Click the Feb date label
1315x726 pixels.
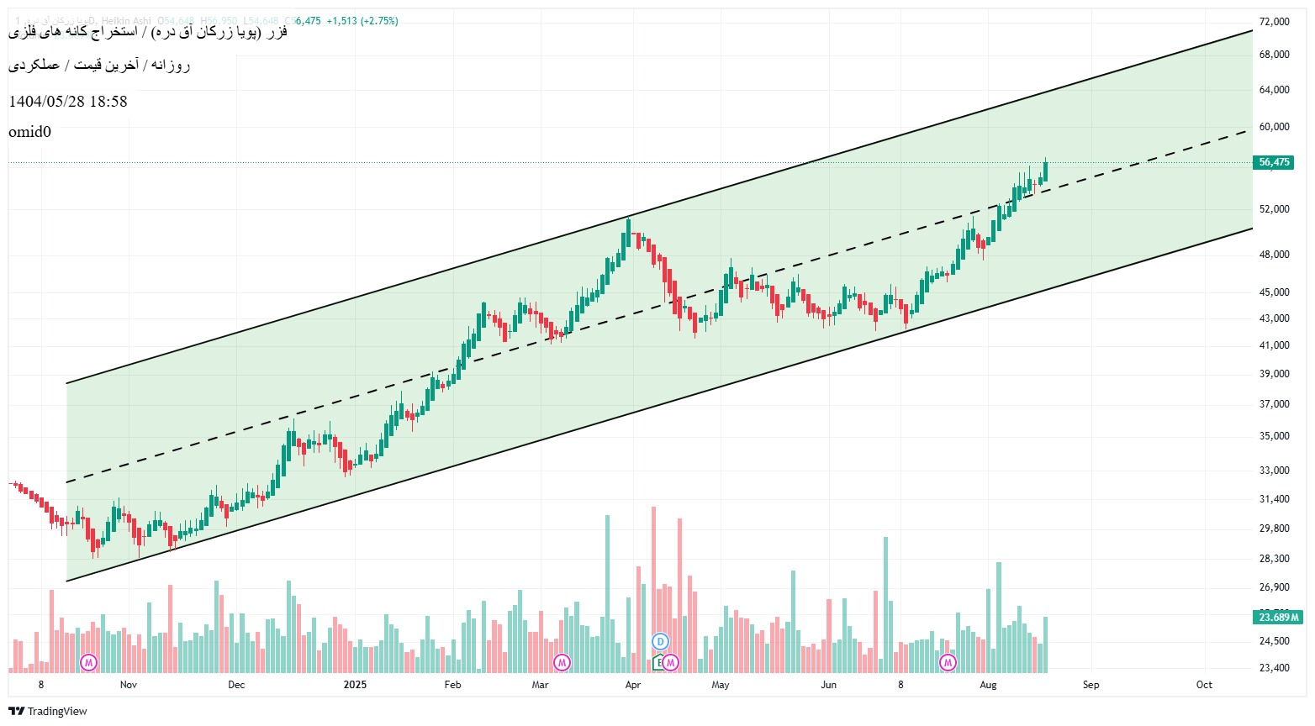point(452,685)
